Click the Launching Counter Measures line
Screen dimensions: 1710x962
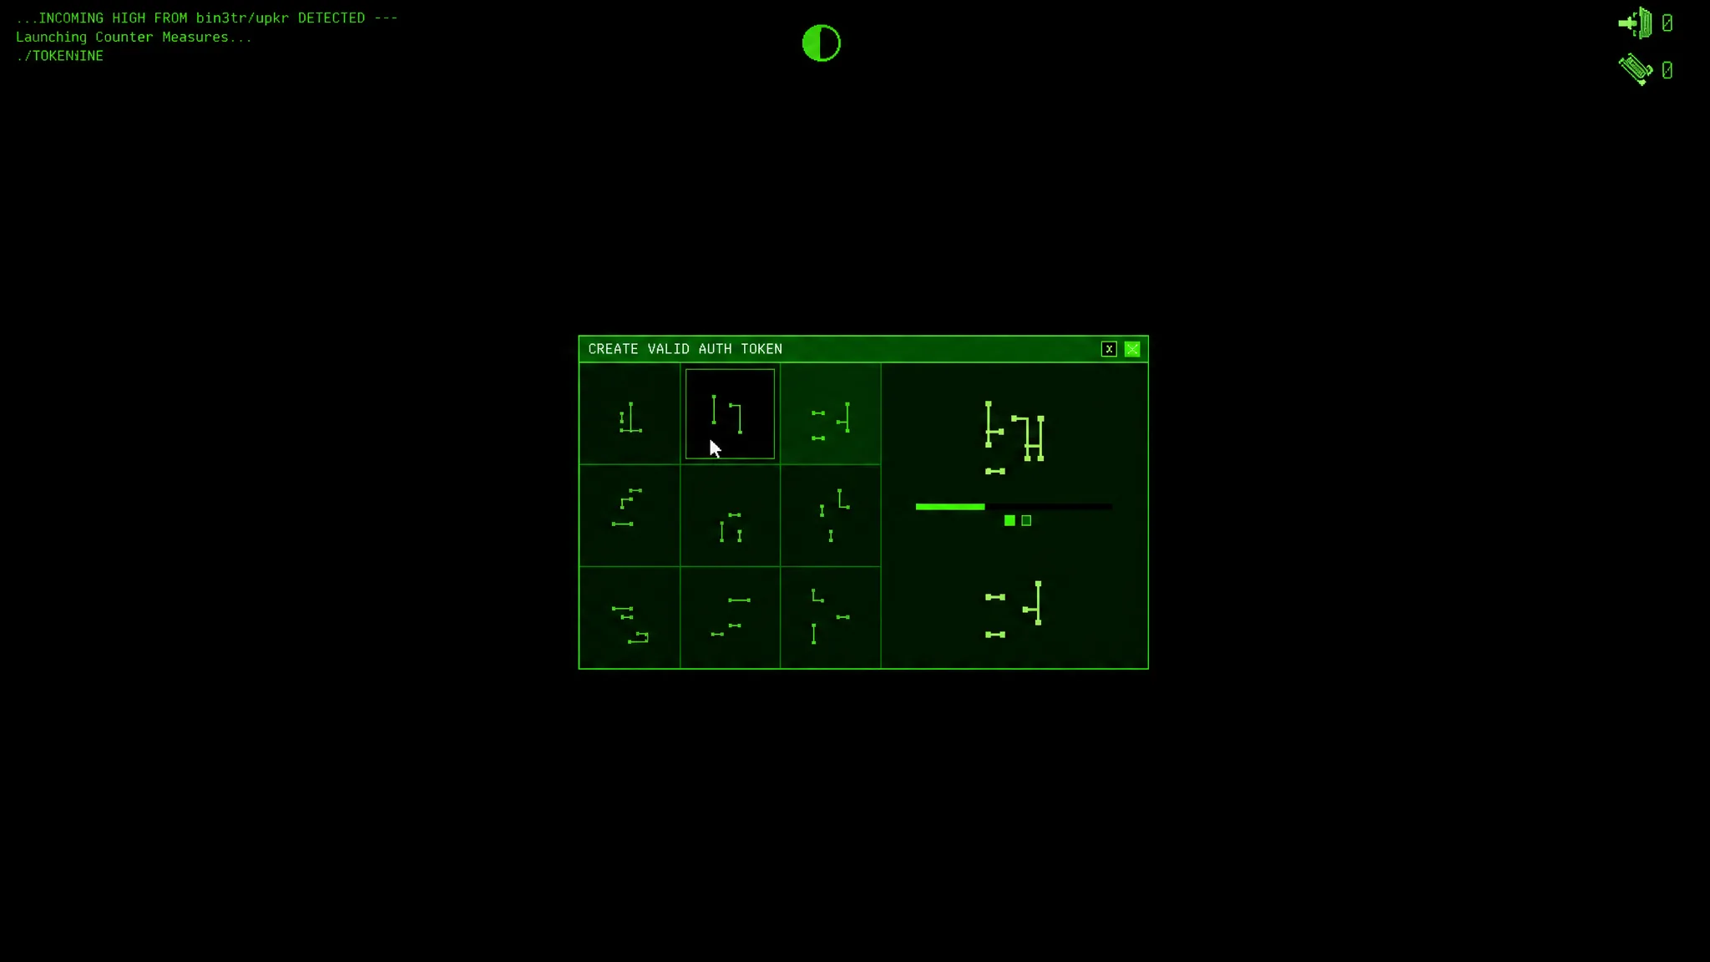134,37
